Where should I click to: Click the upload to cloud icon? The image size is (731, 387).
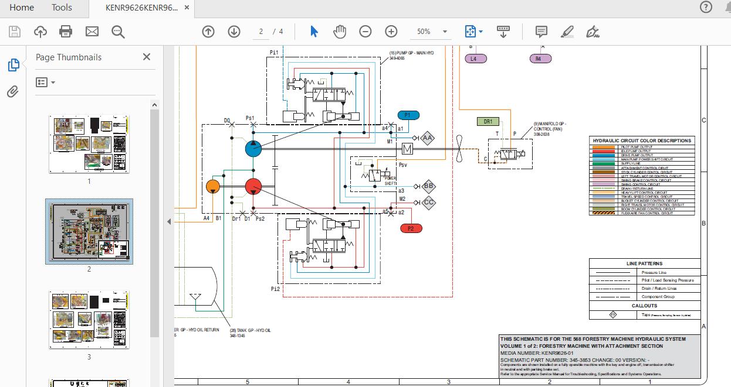tap(40, 32)
